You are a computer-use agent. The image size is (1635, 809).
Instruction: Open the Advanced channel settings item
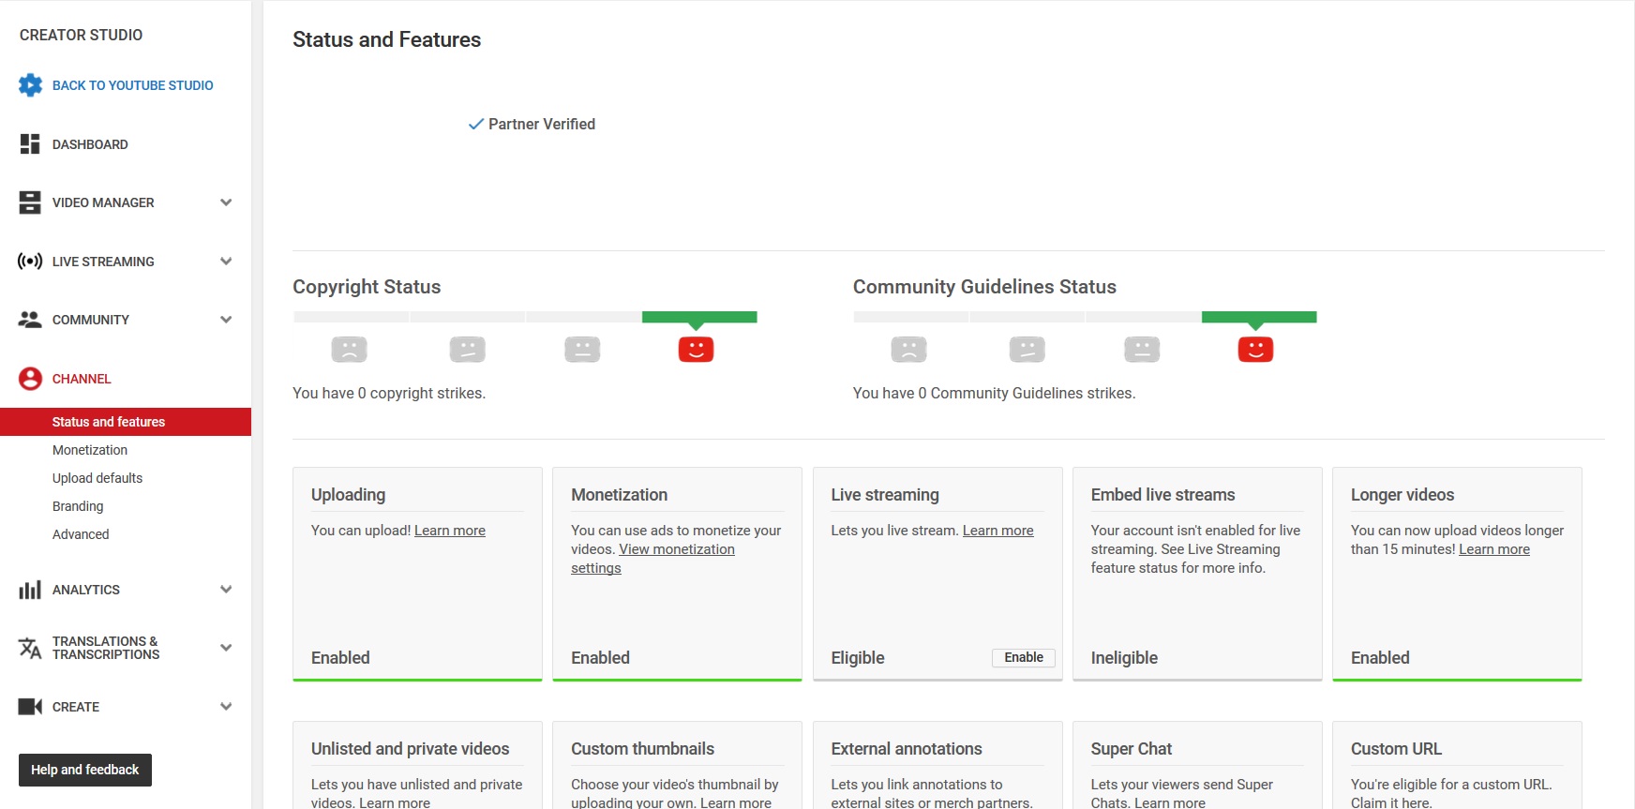81,534
